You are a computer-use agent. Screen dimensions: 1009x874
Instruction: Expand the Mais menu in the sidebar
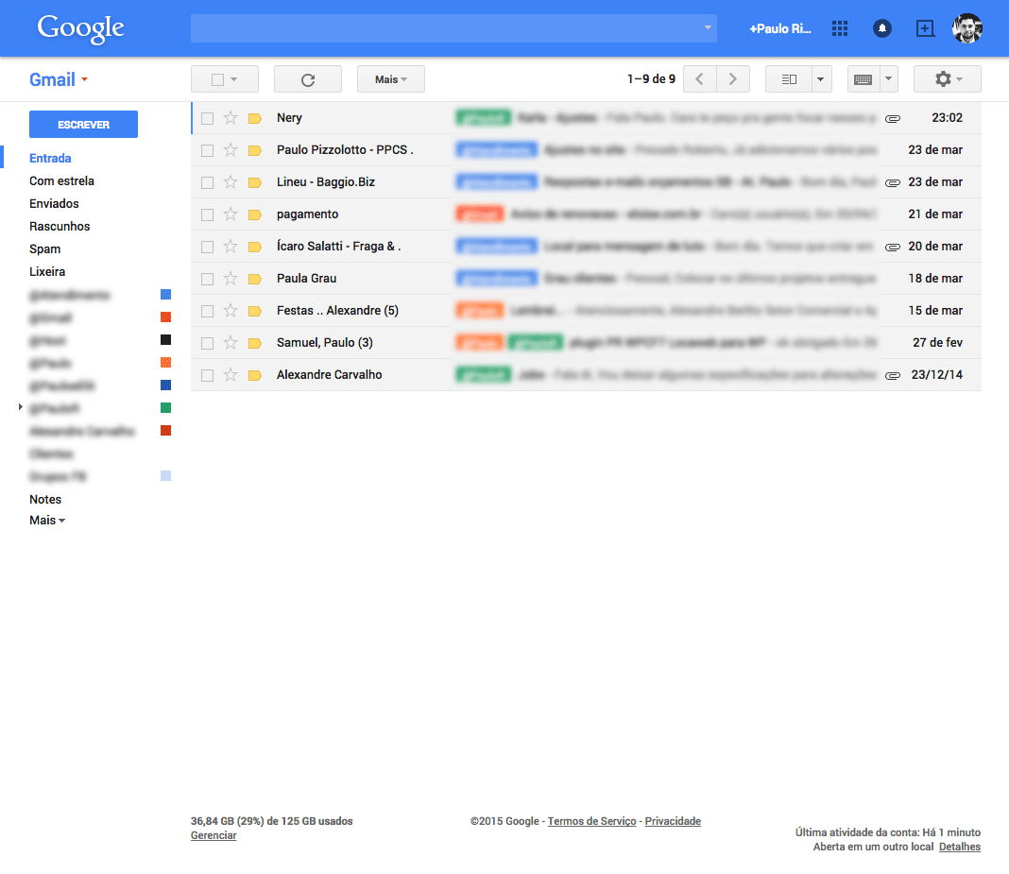pyautogui.click(x=45, y=520)
